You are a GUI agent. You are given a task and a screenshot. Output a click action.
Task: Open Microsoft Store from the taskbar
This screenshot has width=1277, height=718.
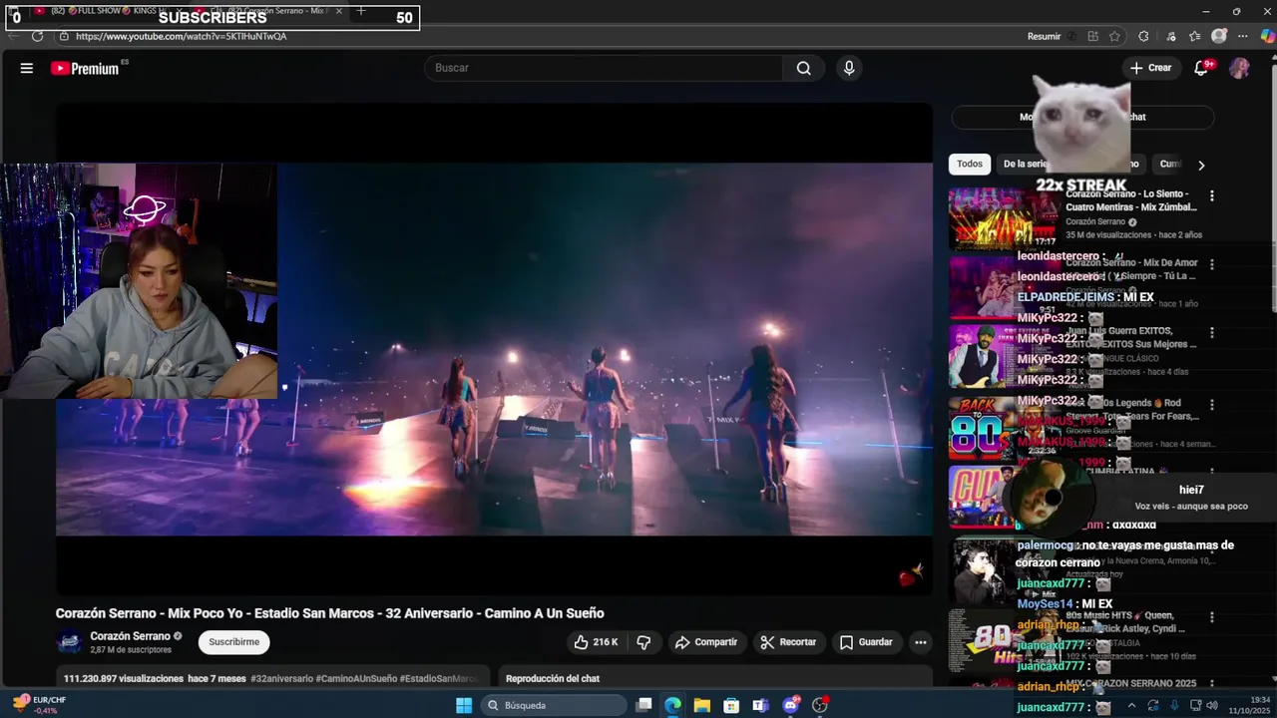pos(732,705)
